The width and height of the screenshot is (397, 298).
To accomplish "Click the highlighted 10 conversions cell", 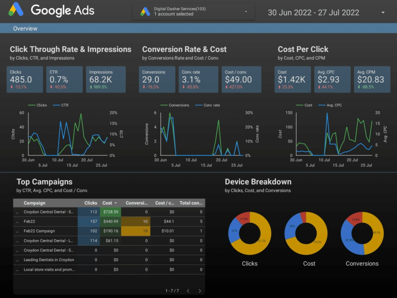I will click(x=136, y=221).
